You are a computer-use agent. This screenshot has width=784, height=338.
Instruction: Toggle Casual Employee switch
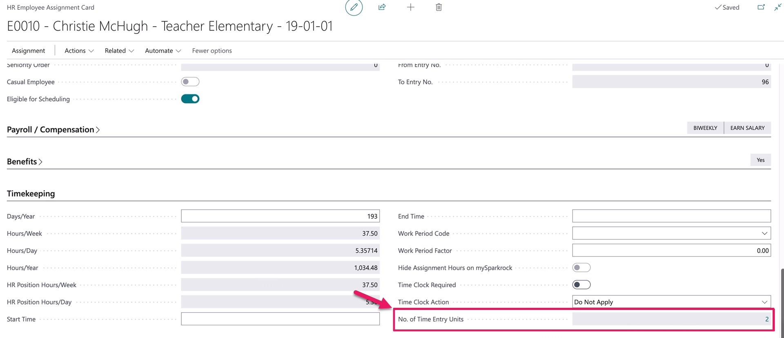pos(190,82)
